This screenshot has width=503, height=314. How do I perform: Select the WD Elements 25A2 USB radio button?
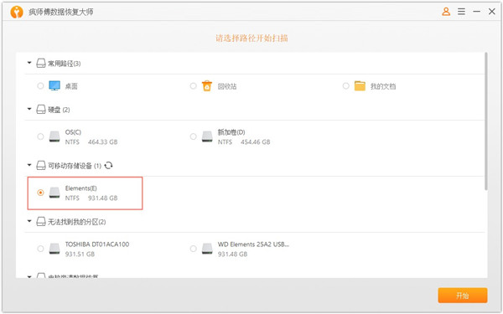click(x=193, y=249)
